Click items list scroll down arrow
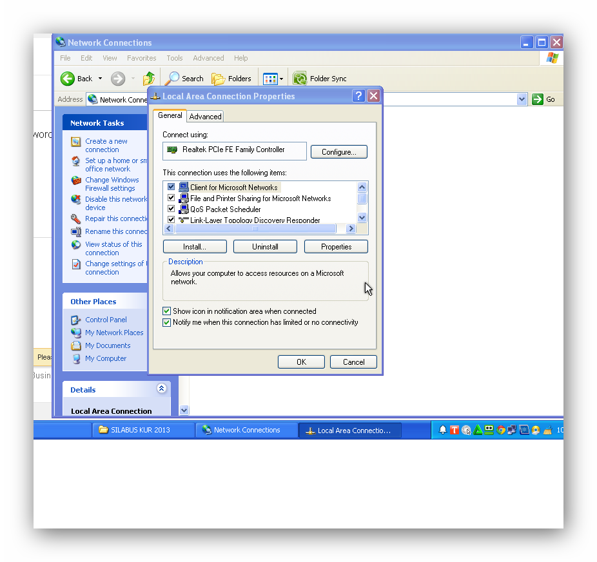The image size is (597, 562). click(x=362, y=218)
